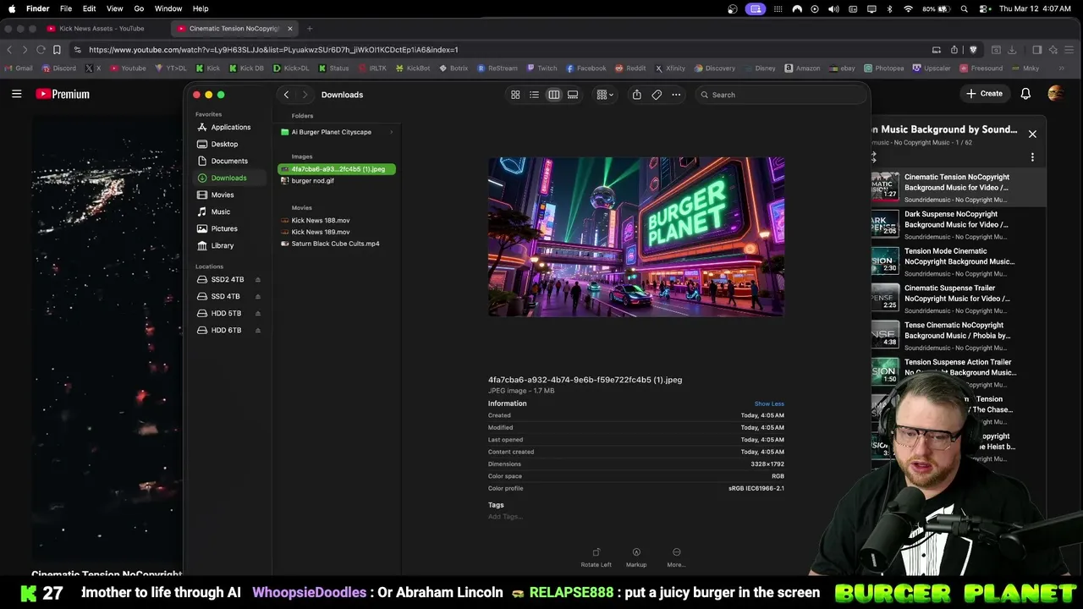Switch Finder to list view

click(x=534, y=95)
